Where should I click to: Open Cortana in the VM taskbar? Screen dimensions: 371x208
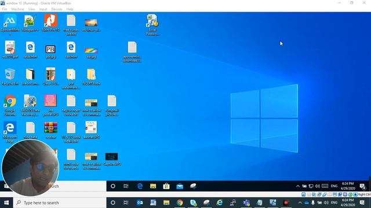[x=113, y=186]
